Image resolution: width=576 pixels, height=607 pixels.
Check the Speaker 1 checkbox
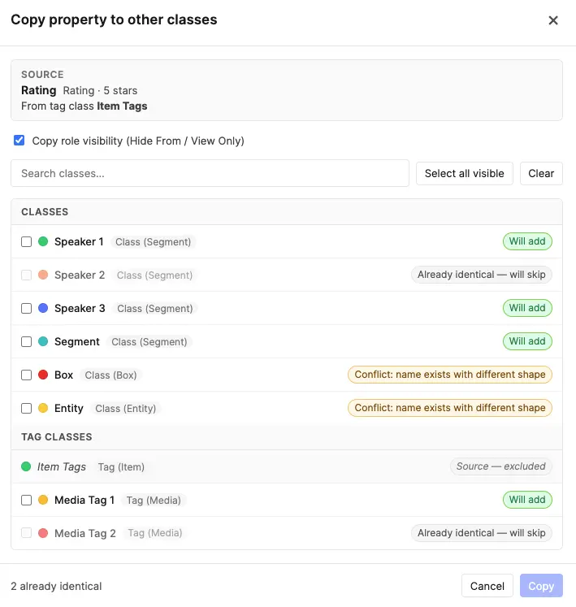click(26, 242)
